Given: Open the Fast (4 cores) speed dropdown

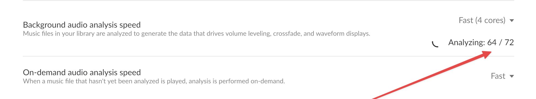Looking at the screenshot, I should point(486,20).
